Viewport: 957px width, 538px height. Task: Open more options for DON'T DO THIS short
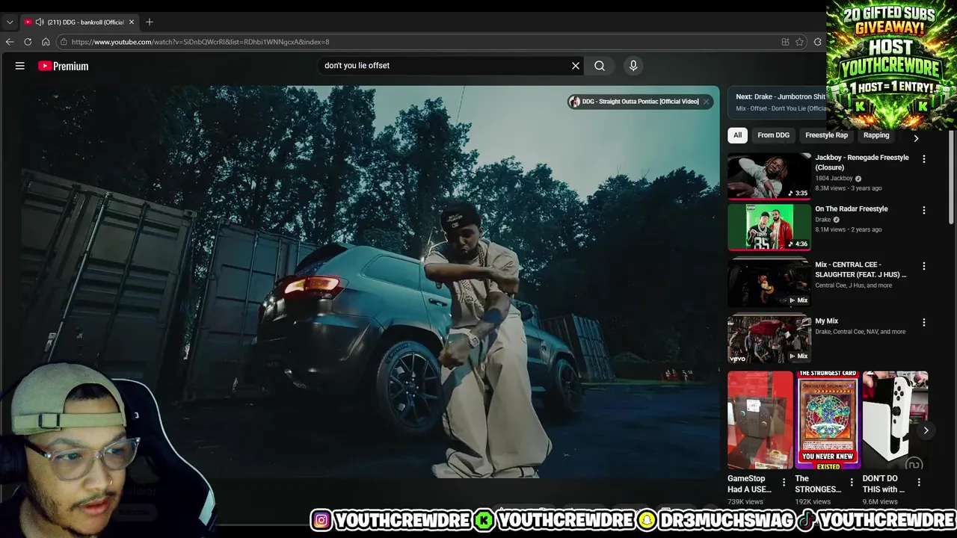[x=919, y=483]
